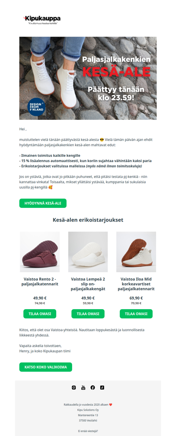Click the Design from Finland badge
Screen dimensions: 176x436
(37, 107)
